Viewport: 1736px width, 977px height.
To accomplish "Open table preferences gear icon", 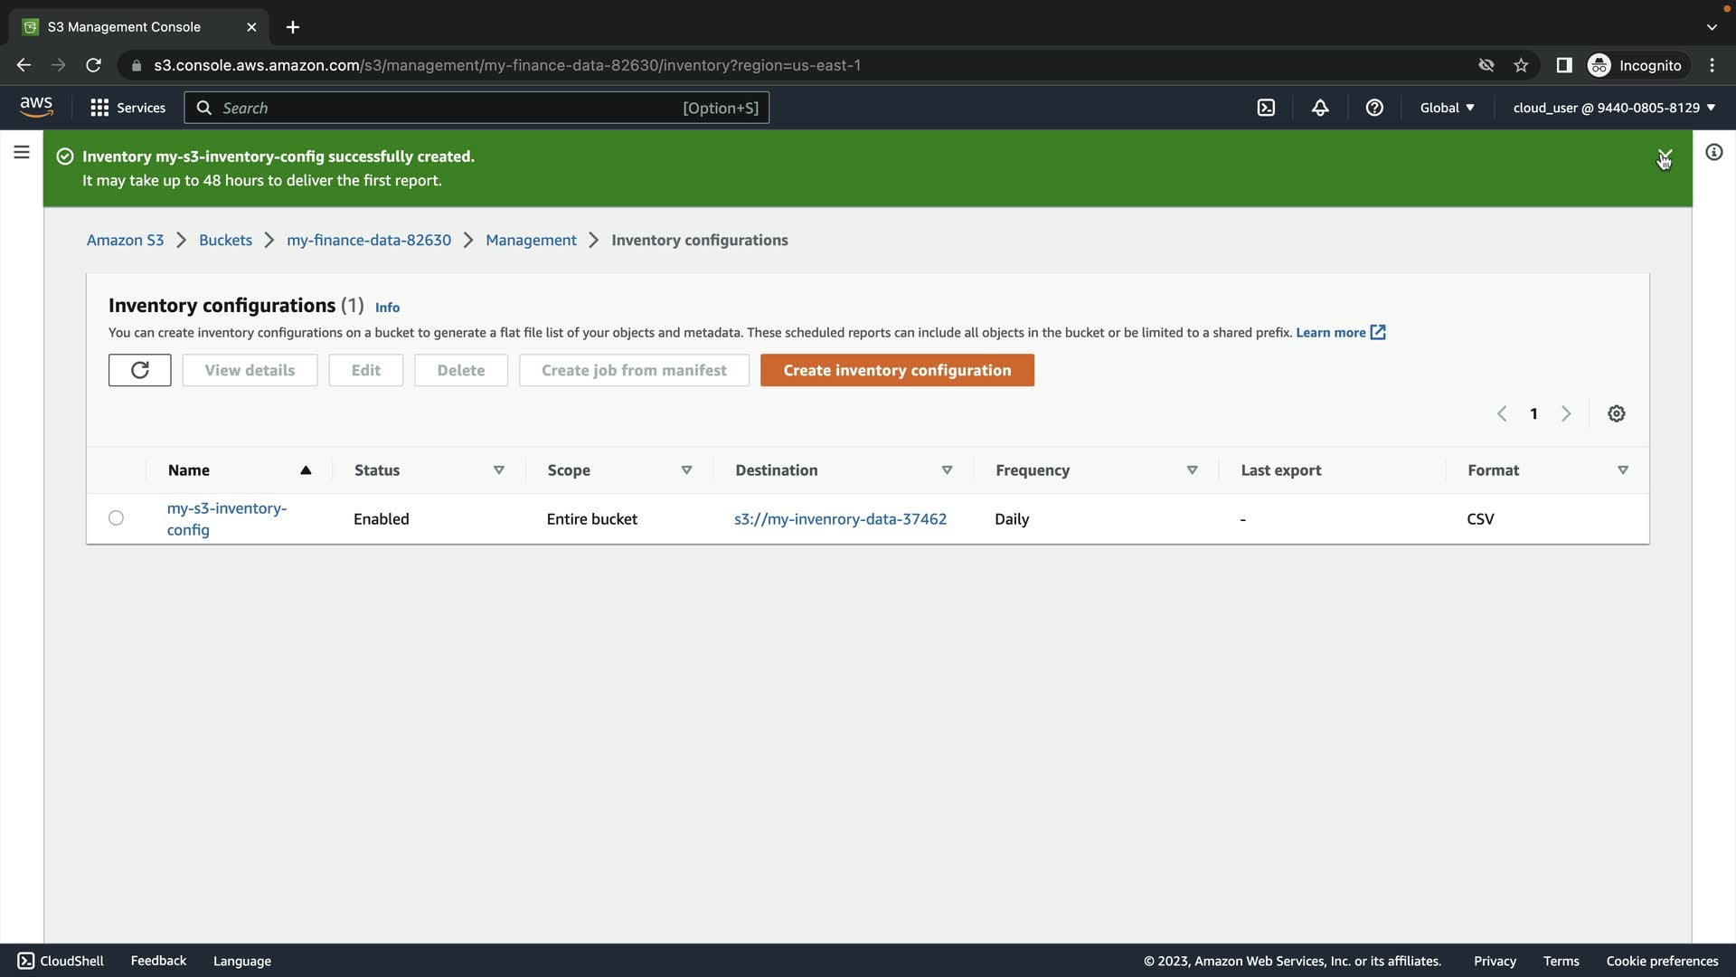I will 1616,413.
